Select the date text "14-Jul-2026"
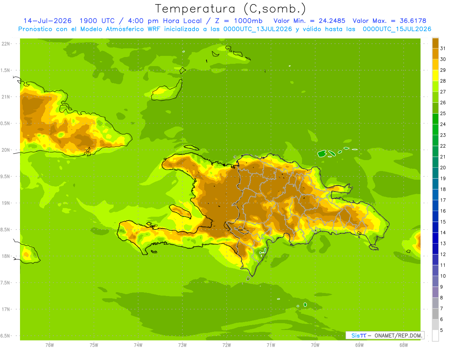Screen dimensions: 453x350 click(48, 21)
